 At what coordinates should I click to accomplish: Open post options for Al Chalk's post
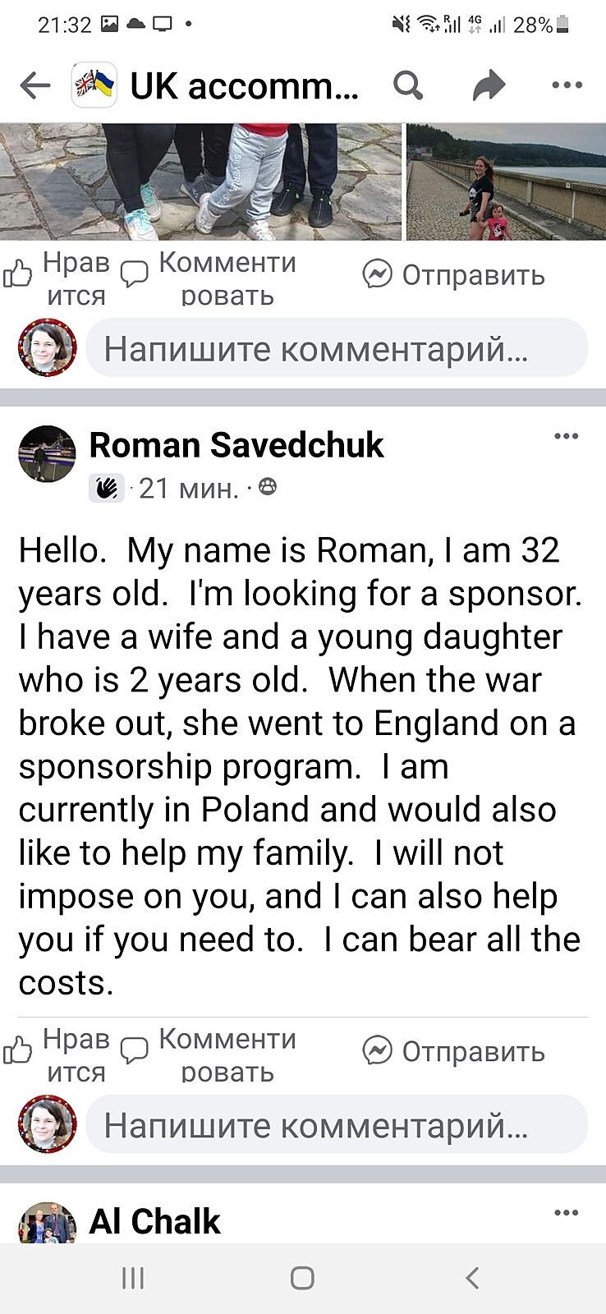click(567, 1212)
